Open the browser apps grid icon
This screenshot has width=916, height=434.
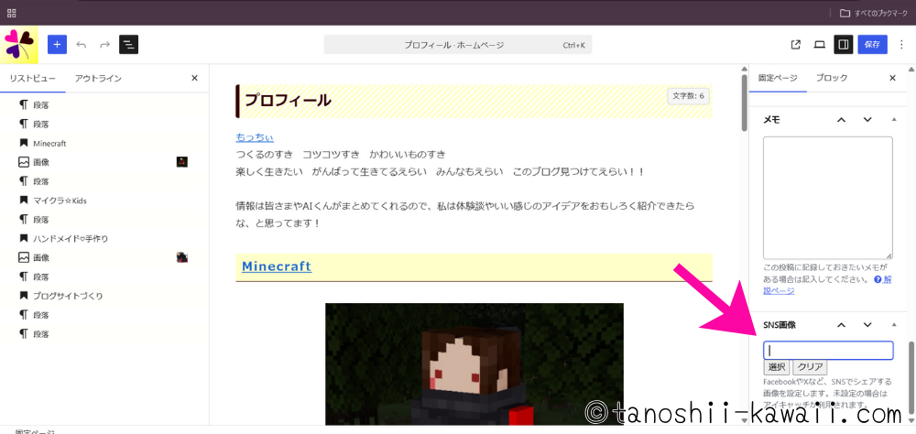click(x=12, y=13)
